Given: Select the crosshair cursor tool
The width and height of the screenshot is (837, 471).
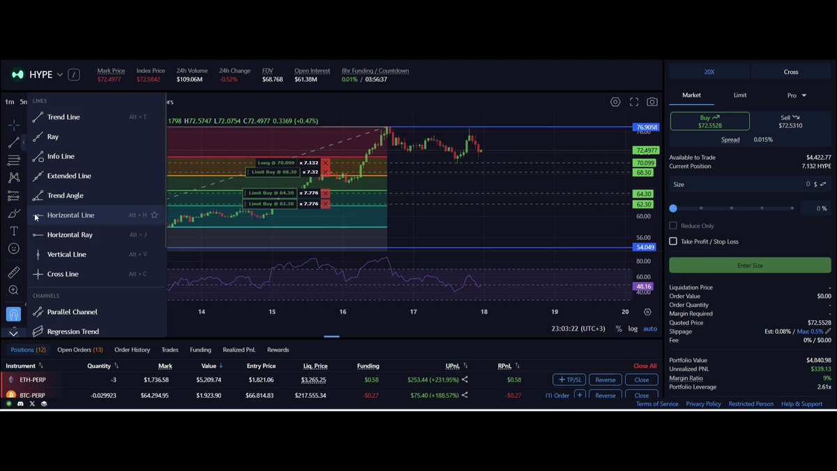Looking at the screenshot, I should 14,125.
